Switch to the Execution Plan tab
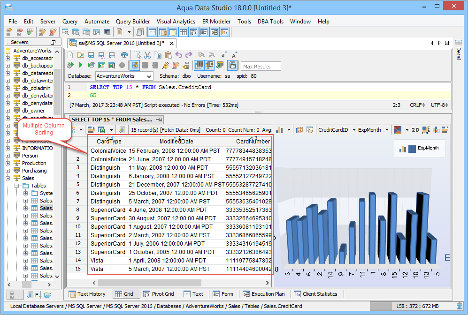 tap(264, 294)
